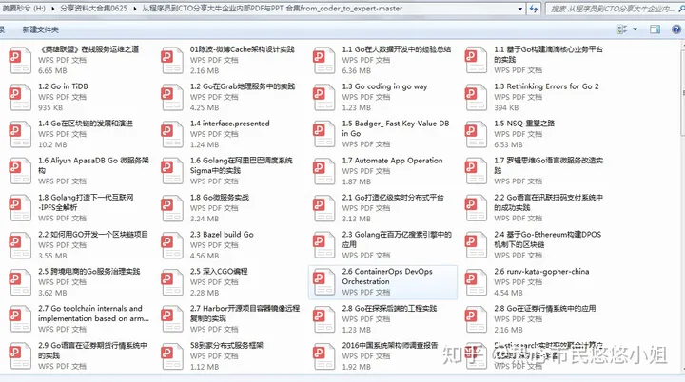
Task: Select file name 2.9 Go语言在证券期货行情系统中的实践
Action: tap(92, 351)
